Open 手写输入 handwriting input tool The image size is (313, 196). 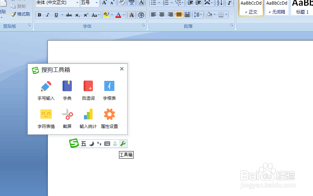pos(46,90)
